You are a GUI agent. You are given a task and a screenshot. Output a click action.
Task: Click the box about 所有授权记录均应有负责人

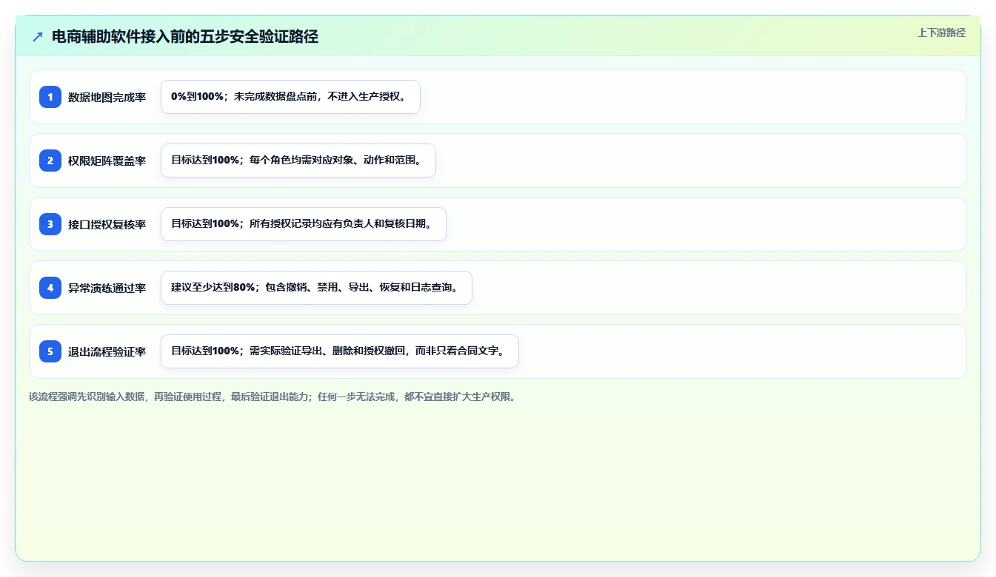[304, 224]
